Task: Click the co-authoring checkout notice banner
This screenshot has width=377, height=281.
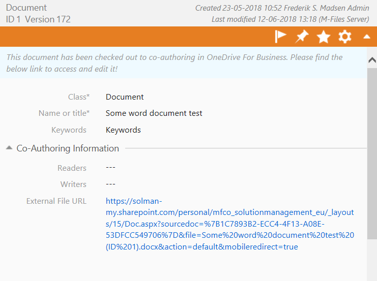Action: click(184, 63)
